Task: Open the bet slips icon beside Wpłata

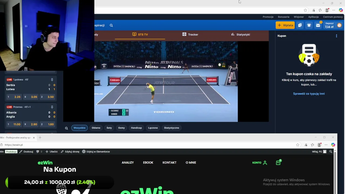Action: pyautogui.click(x=300, y=25)
